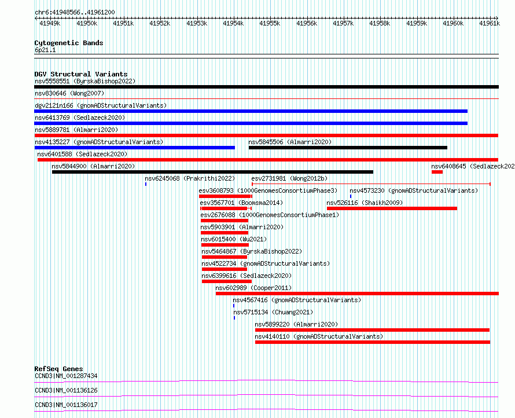515x418 pixels.
Task: Click nsv5715134 (Chuang2021) label
Action: (x=273, y=312)
